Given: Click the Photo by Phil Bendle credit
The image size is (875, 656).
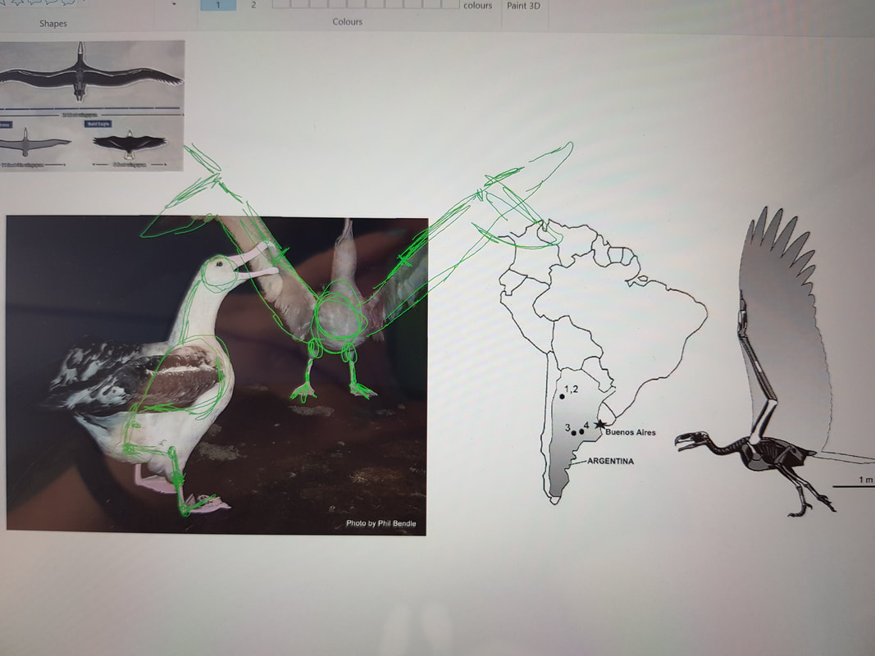Looking at the screenshot, I should point(382,523).
